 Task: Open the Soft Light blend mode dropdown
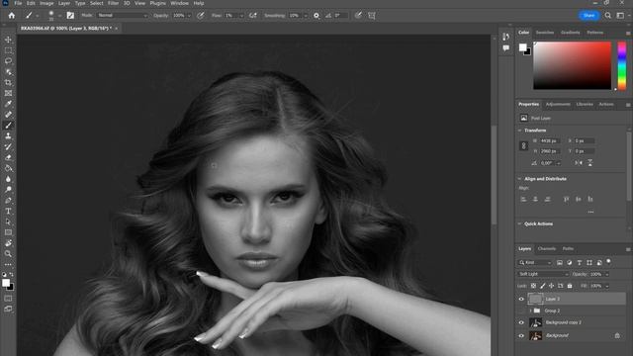coord(543,274)
